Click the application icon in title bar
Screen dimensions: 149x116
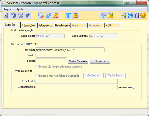coord(4,3)
